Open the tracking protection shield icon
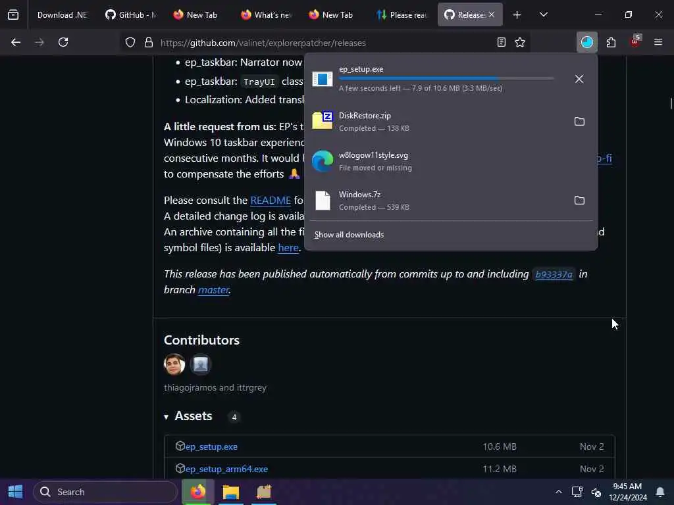This screenshot has width=674, height=505. pos(130,43)
